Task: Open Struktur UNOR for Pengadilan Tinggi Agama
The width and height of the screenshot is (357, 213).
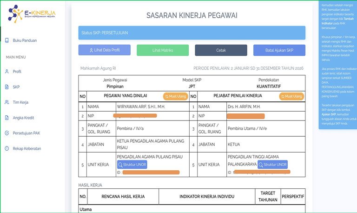Action: point(273,165)
